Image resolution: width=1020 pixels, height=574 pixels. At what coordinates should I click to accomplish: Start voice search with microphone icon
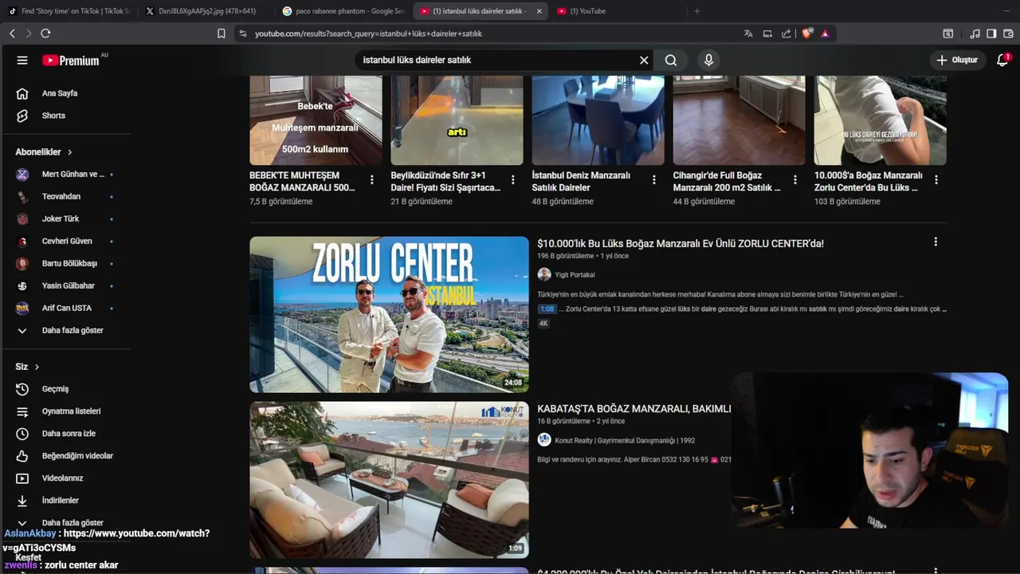tap(708, 60)
